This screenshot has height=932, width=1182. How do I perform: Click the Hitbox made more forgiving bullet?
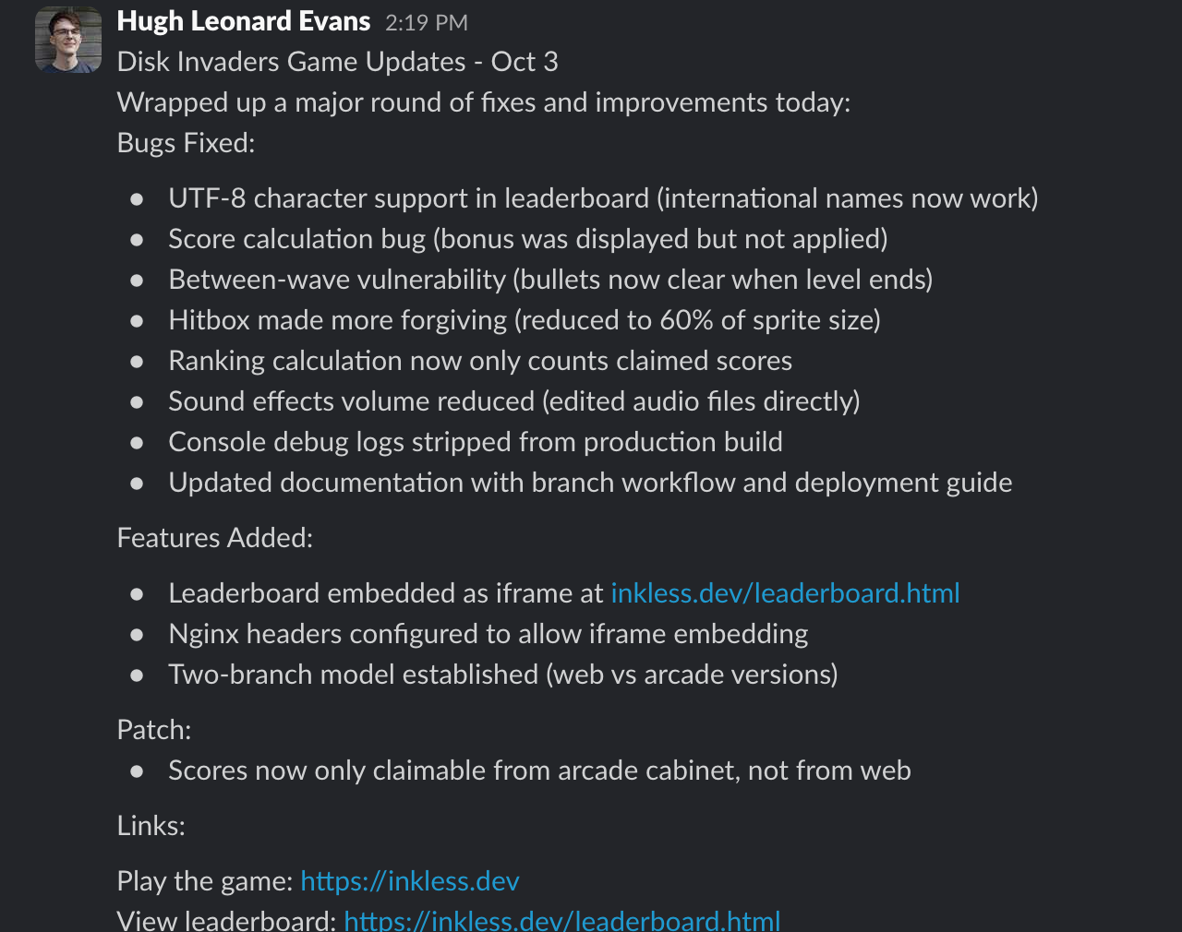point(524,320)
